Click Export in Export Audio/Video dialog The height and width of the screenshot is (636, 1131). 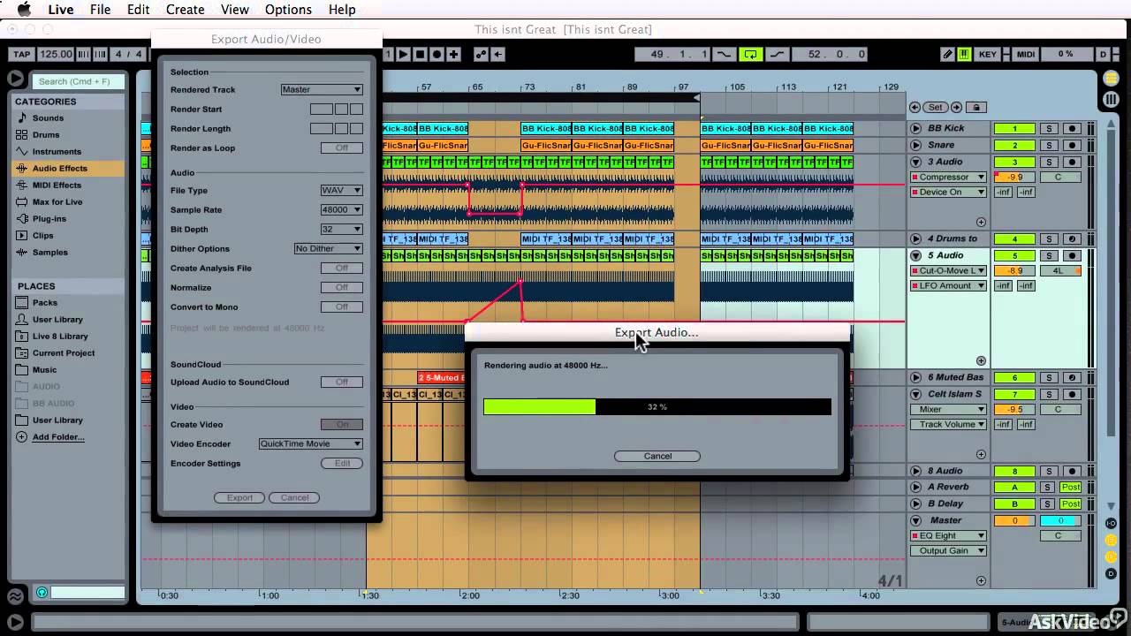click(x=239, y=497)
